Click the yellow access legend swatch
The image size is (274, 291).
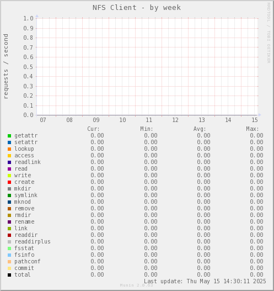pyautogui.click(x=9, y=156)
